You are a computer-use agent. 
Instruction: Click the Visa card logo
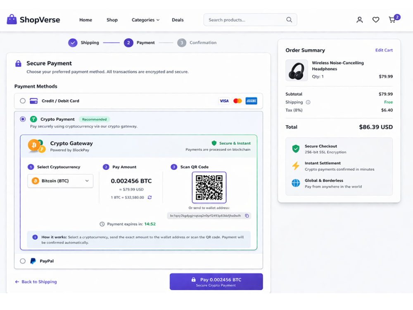[224, 101]
